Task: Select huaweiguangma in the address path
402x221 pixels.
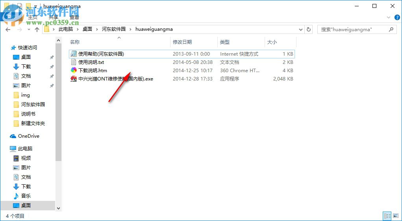Action: click(x=154, y=29)
